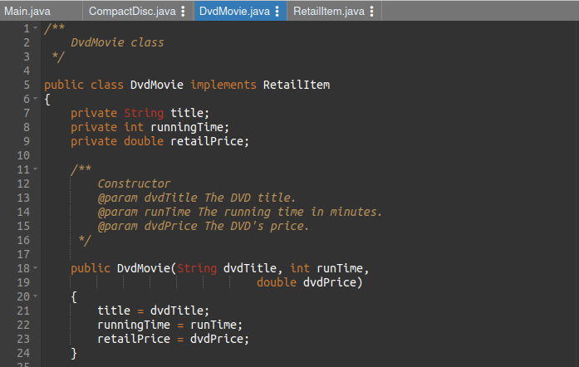Switch to the Main.java tab
Image resolution: width=579 pixels, height=367 pixels.
(x=28, y=11)
